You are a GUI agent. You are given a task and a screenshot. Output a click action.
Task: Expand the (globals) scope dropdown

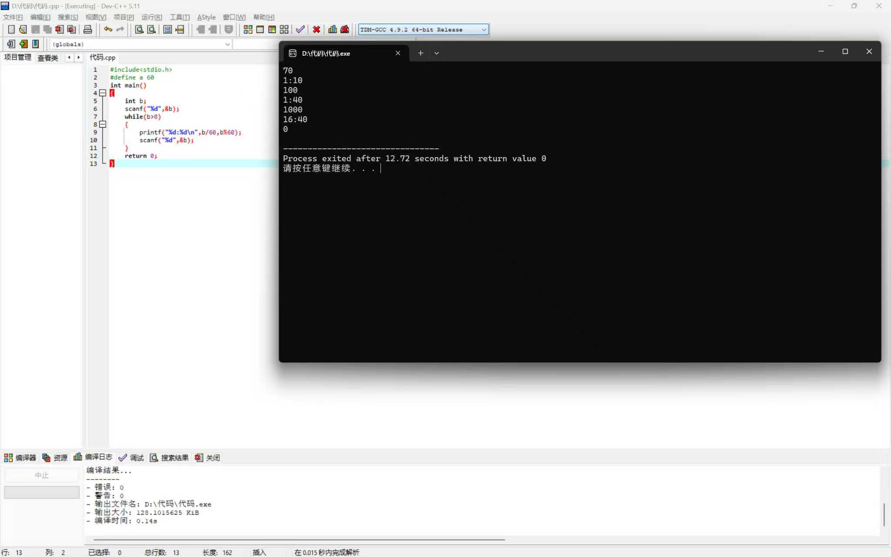click(x=227, y=44)
